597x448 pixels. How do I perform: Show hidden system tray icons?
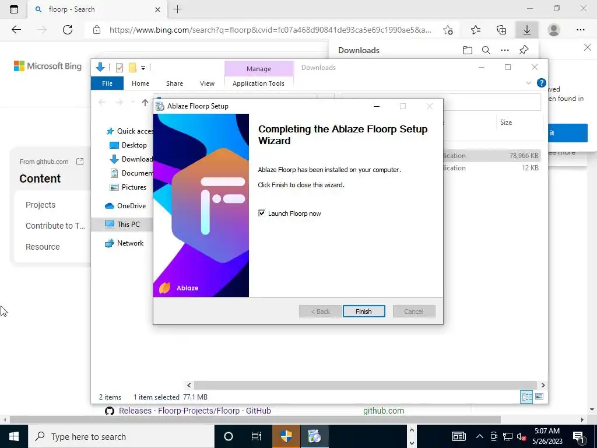(480, 436)
